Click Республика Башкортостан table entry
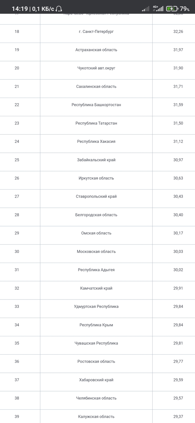Viewport: 195px width, 423px height. (x=96, y=105)
